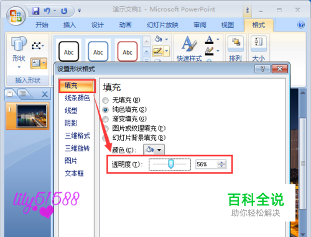Open 快速样式 WordArt styles
Screen dimensions: 311x237
coord(189,49)
